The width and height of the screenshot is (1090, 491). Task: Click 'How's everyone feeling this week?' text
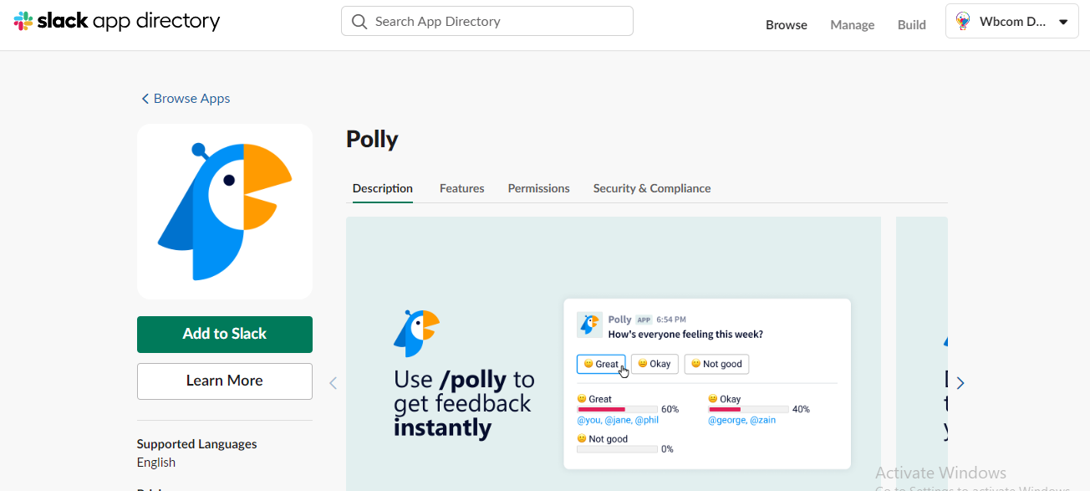click(x=685, y=334)
